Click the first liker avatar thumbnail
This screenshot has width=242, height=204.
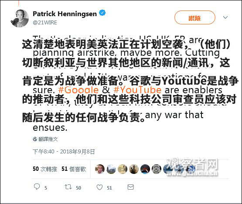tap(100, 169)
